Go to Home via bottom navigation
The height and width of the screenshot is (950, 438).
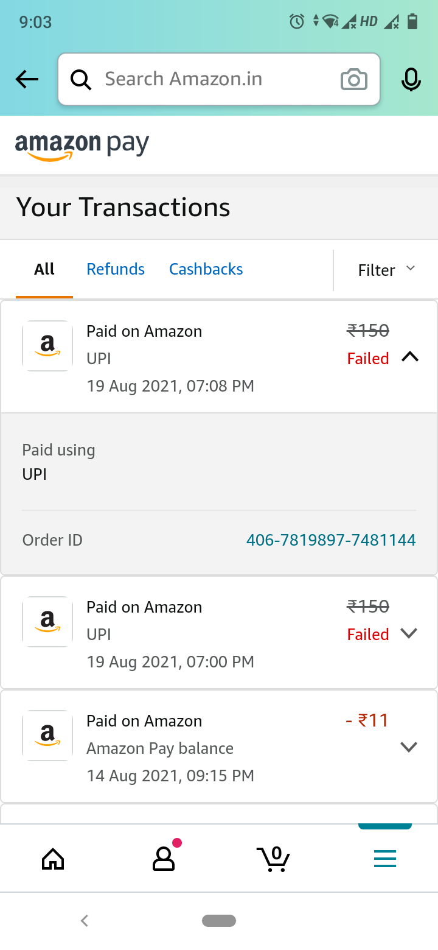point(53,859)
